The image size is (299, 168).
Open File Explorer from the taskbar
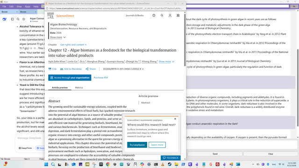177,164
